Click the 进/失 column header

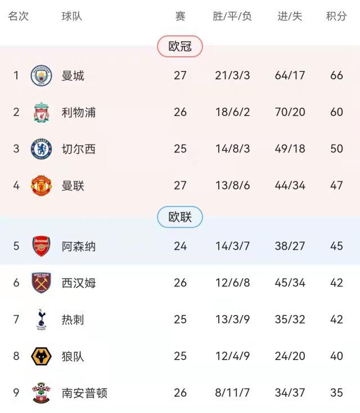pyautogui.click(x=290, y=16)
